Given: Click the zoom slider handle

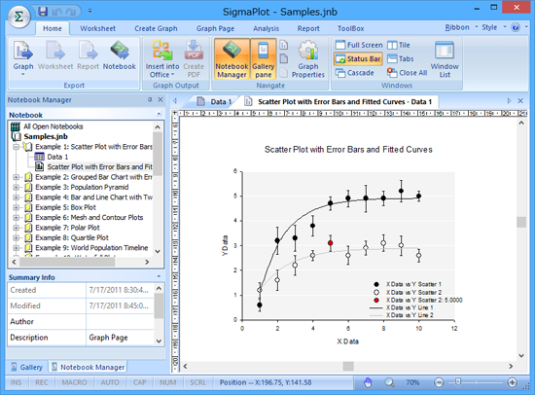Looking at the screenshot, I should 458,382.
